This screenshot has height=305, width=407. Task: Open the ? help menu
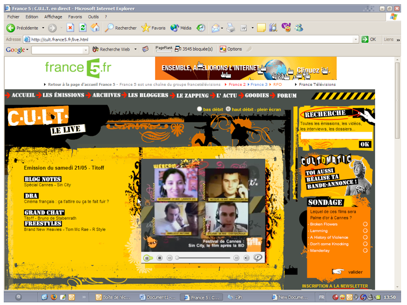tap(106, 17)
